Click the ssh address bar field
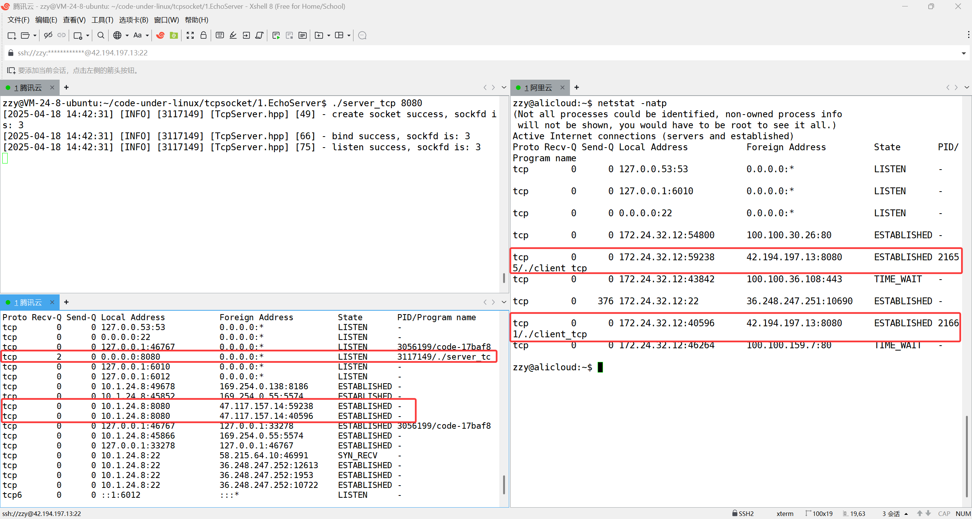Image resolution: width=972 pixels, height=519 pixels. 266,53
